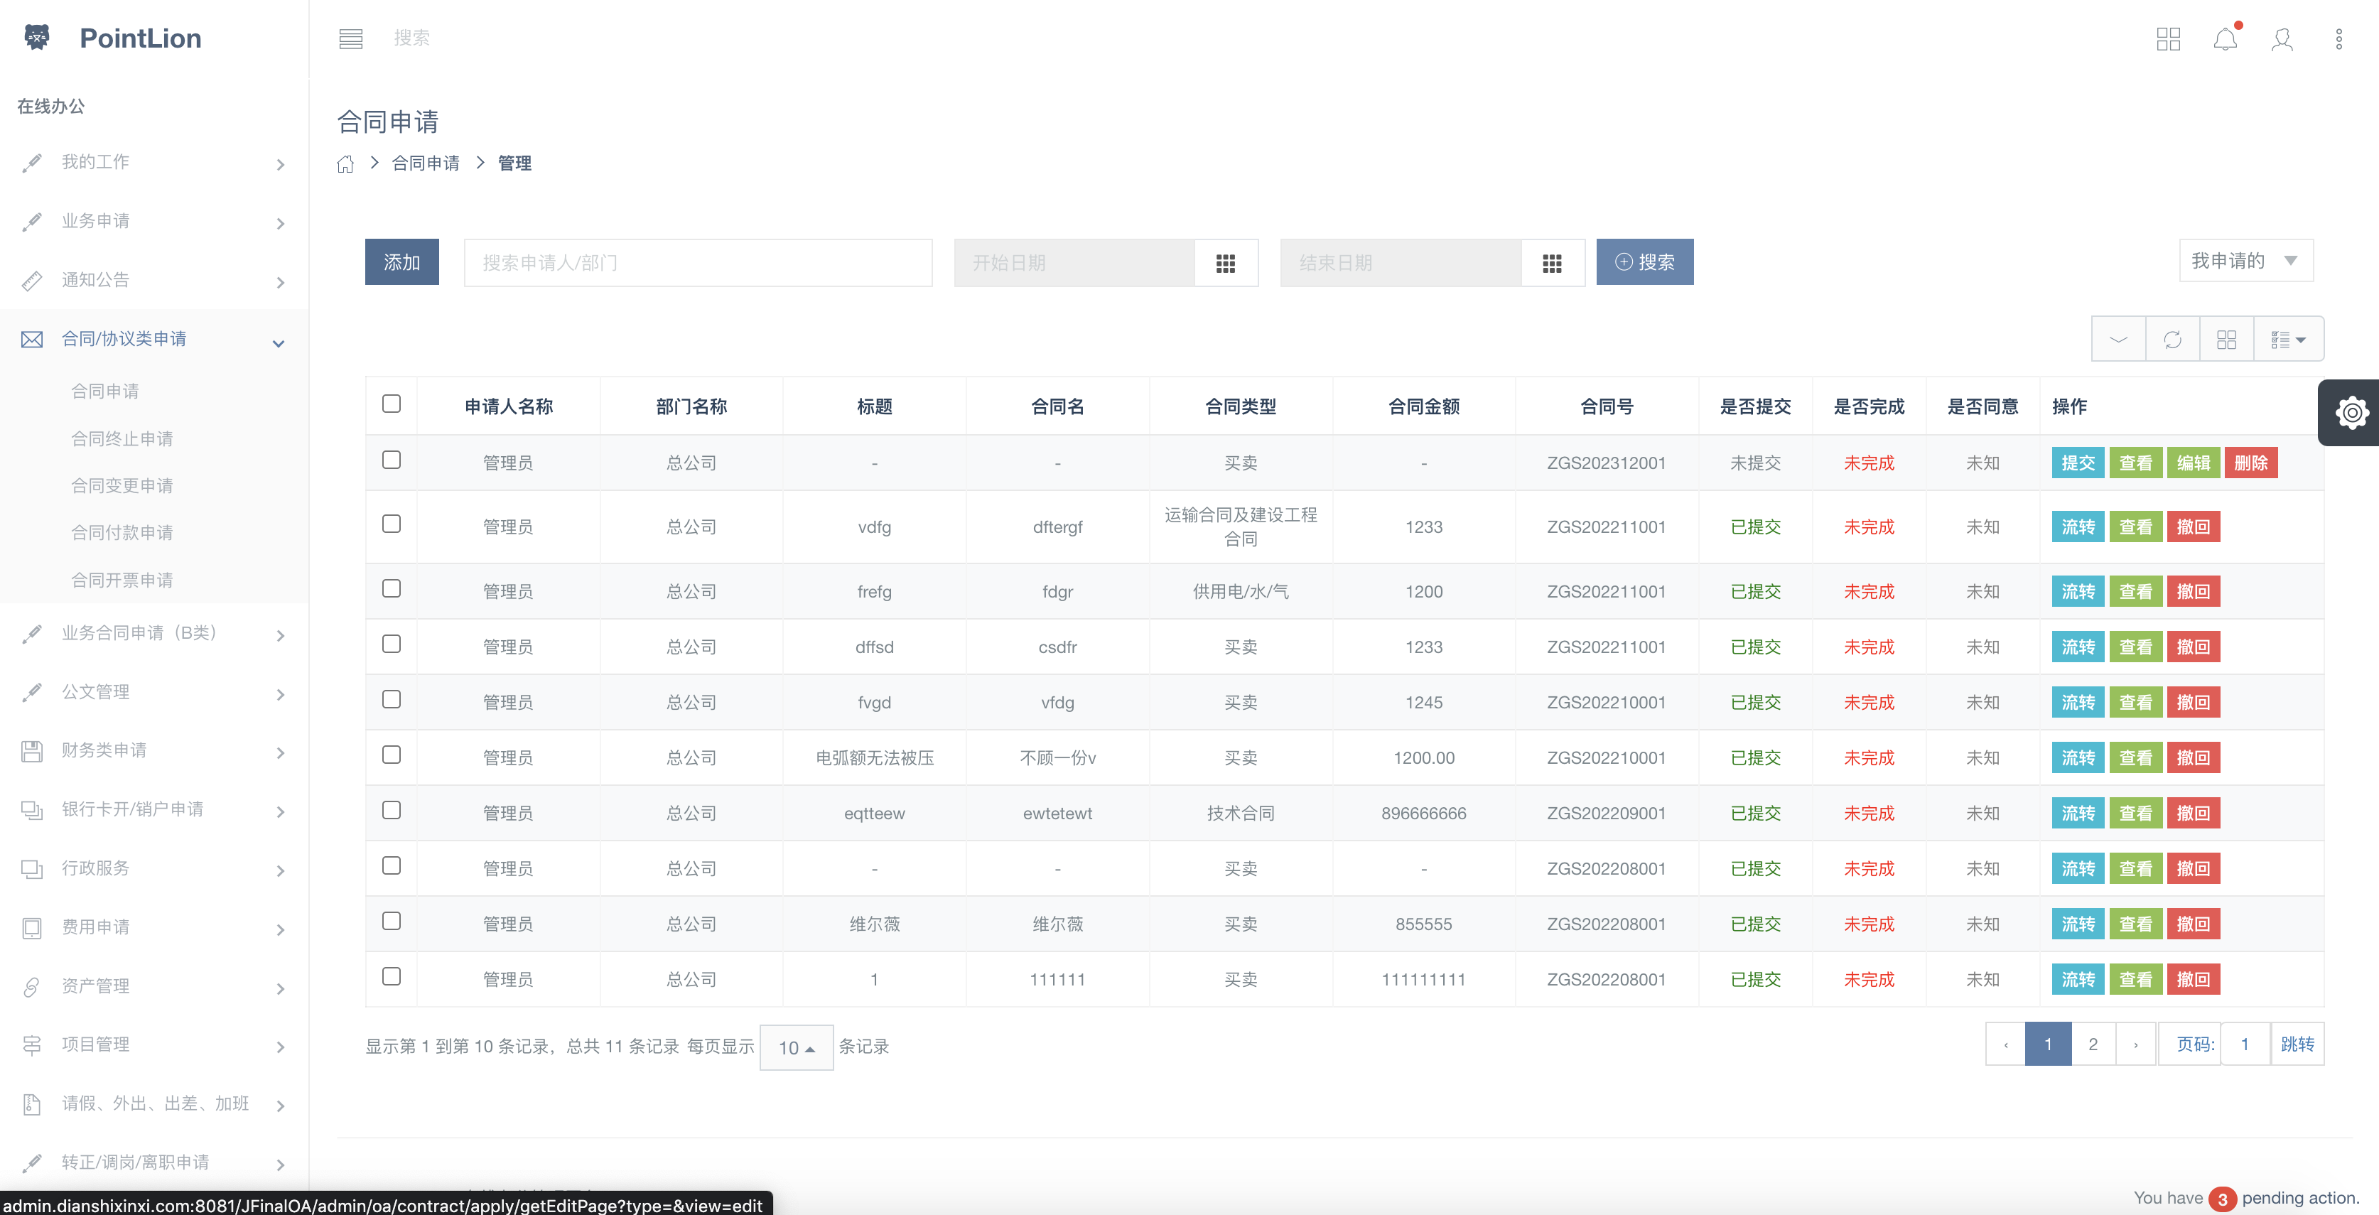The image size is (2379, 1215).
Task: Click the icon beside 费用申请
Action: point(31,928)
